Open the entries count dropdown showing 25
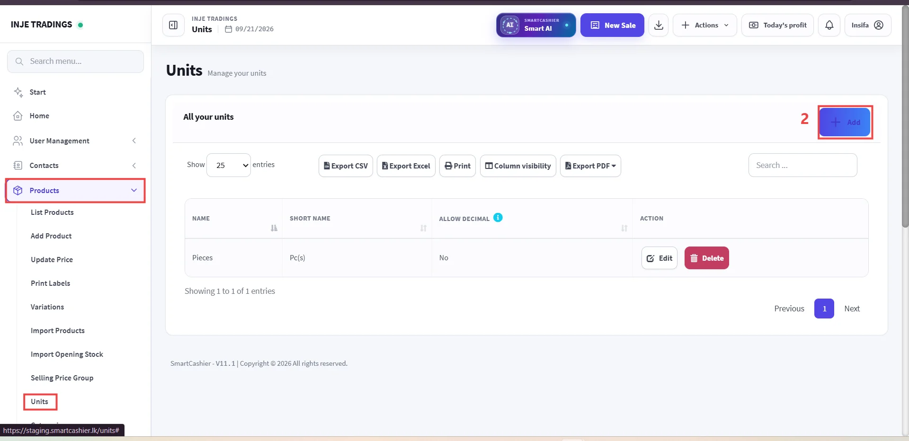This screenshot has width=909, height=441. (229, 165)
